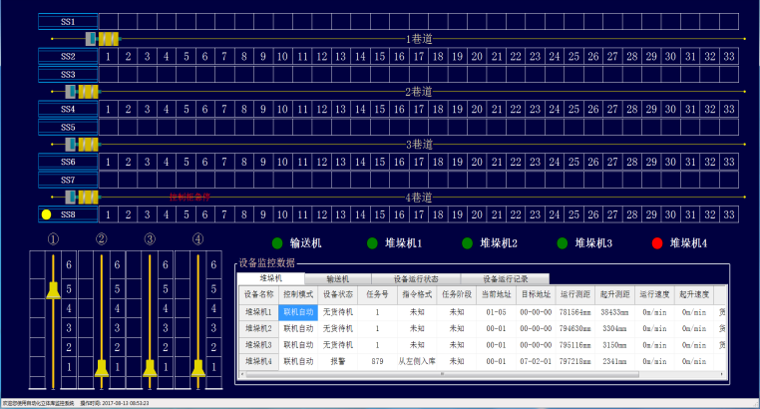Click the green 输送机 status light
Viewport: 760px width, 409px height.
click(278, 242)
